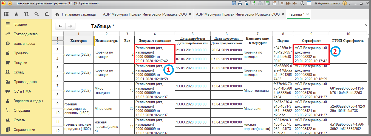
Task: Open the calendar icon
Action: pyautogui.click(x=274, y=4)
